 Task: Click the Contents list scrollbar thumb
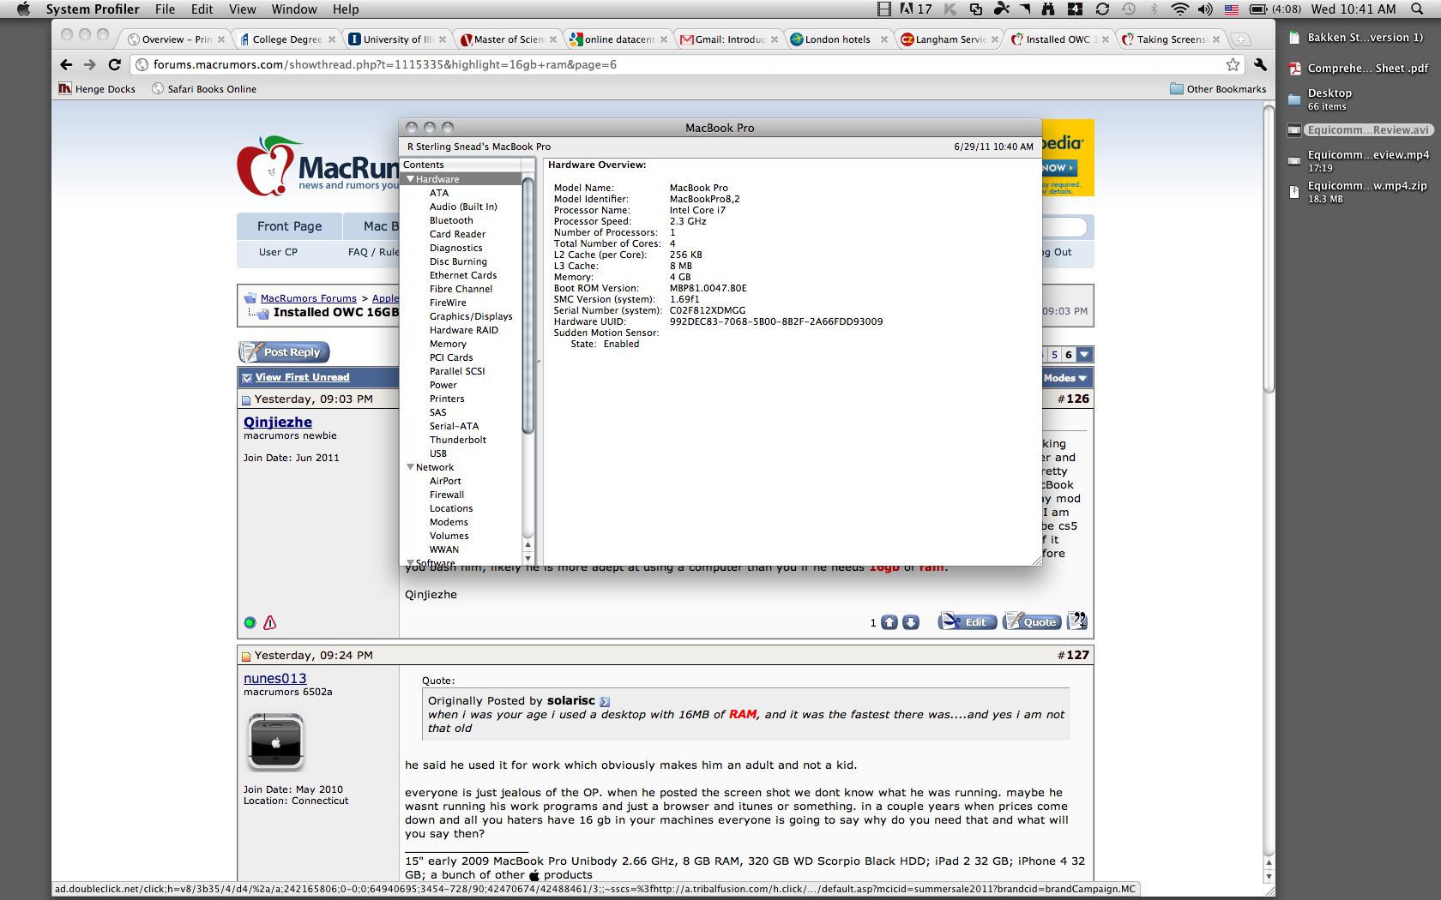click(x=528, y=304)
